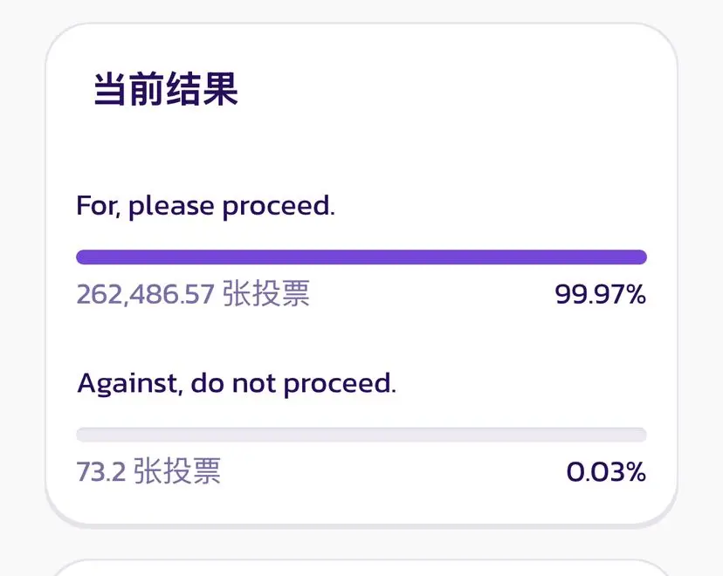Click the 0.03% percentage value
The image size is (723, 576).
pyautogui.click(x=606, y=472)
